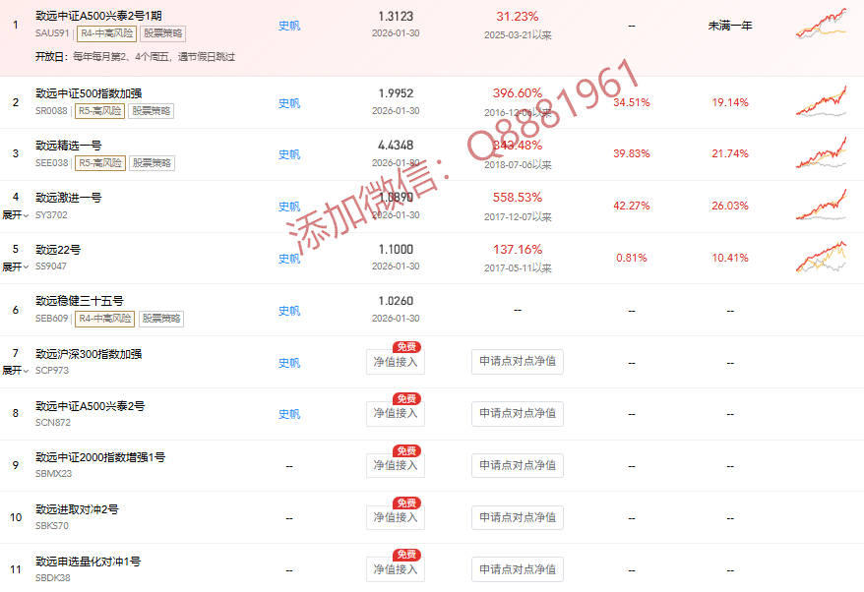The height and width of the screenshot is (592, 864).
Task: Click R5-高风险 tag on 致远中证500指数加强
Action: 100,111
